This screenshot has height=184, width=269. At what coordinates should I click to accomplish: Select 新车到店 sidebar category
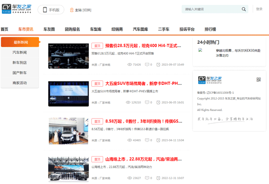point(20,62)
